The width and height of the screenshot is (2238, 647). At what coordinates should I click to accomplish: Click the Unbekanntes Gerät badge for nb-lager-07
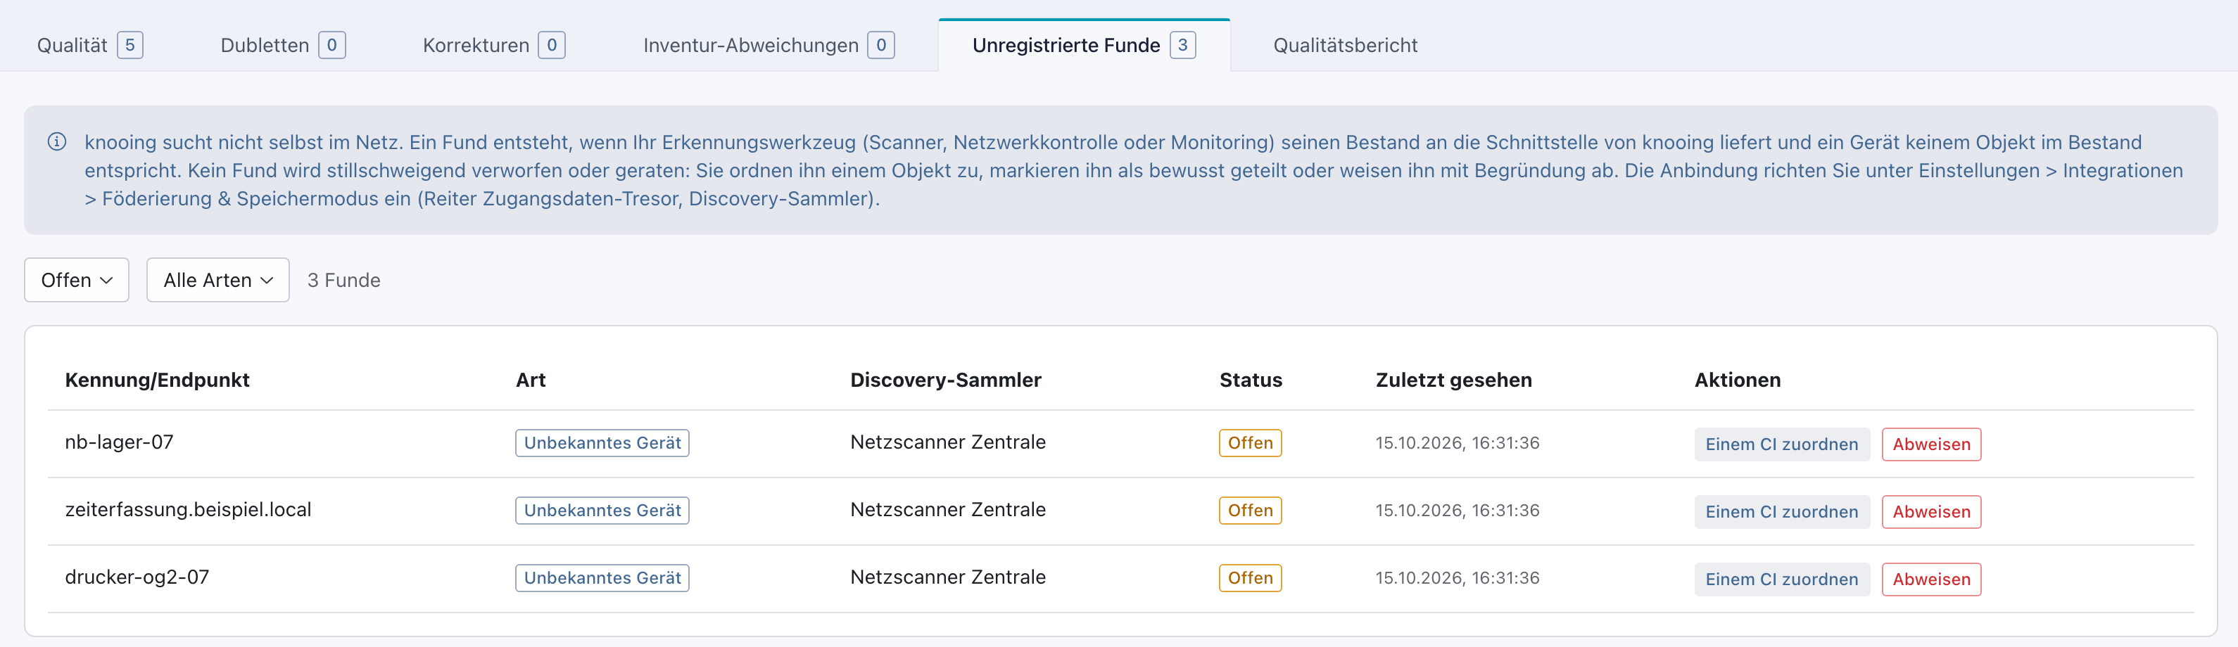[602, 443]
